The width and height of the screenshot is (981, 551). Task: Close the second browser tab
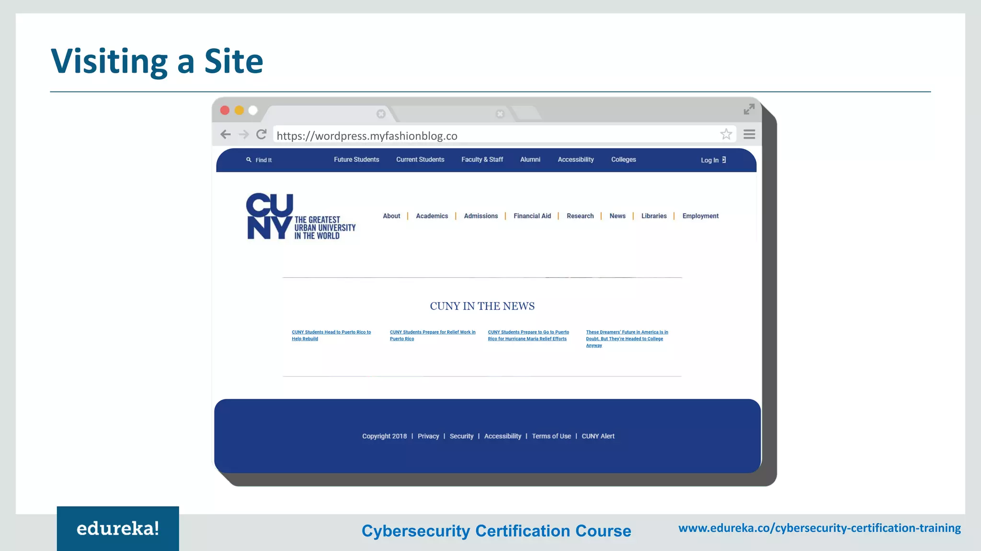point(500,114)
